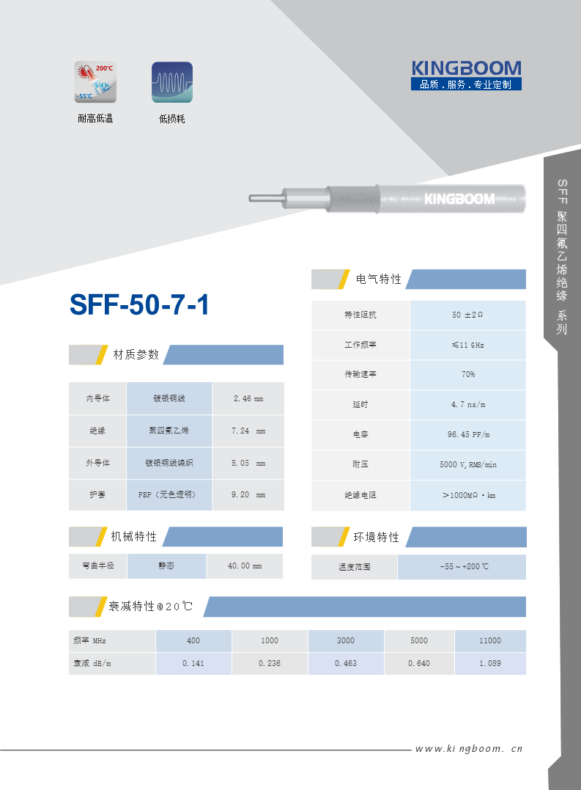581x790 pixels.
Task: Click the 温度范围 row label
Action: click(355, 567)
